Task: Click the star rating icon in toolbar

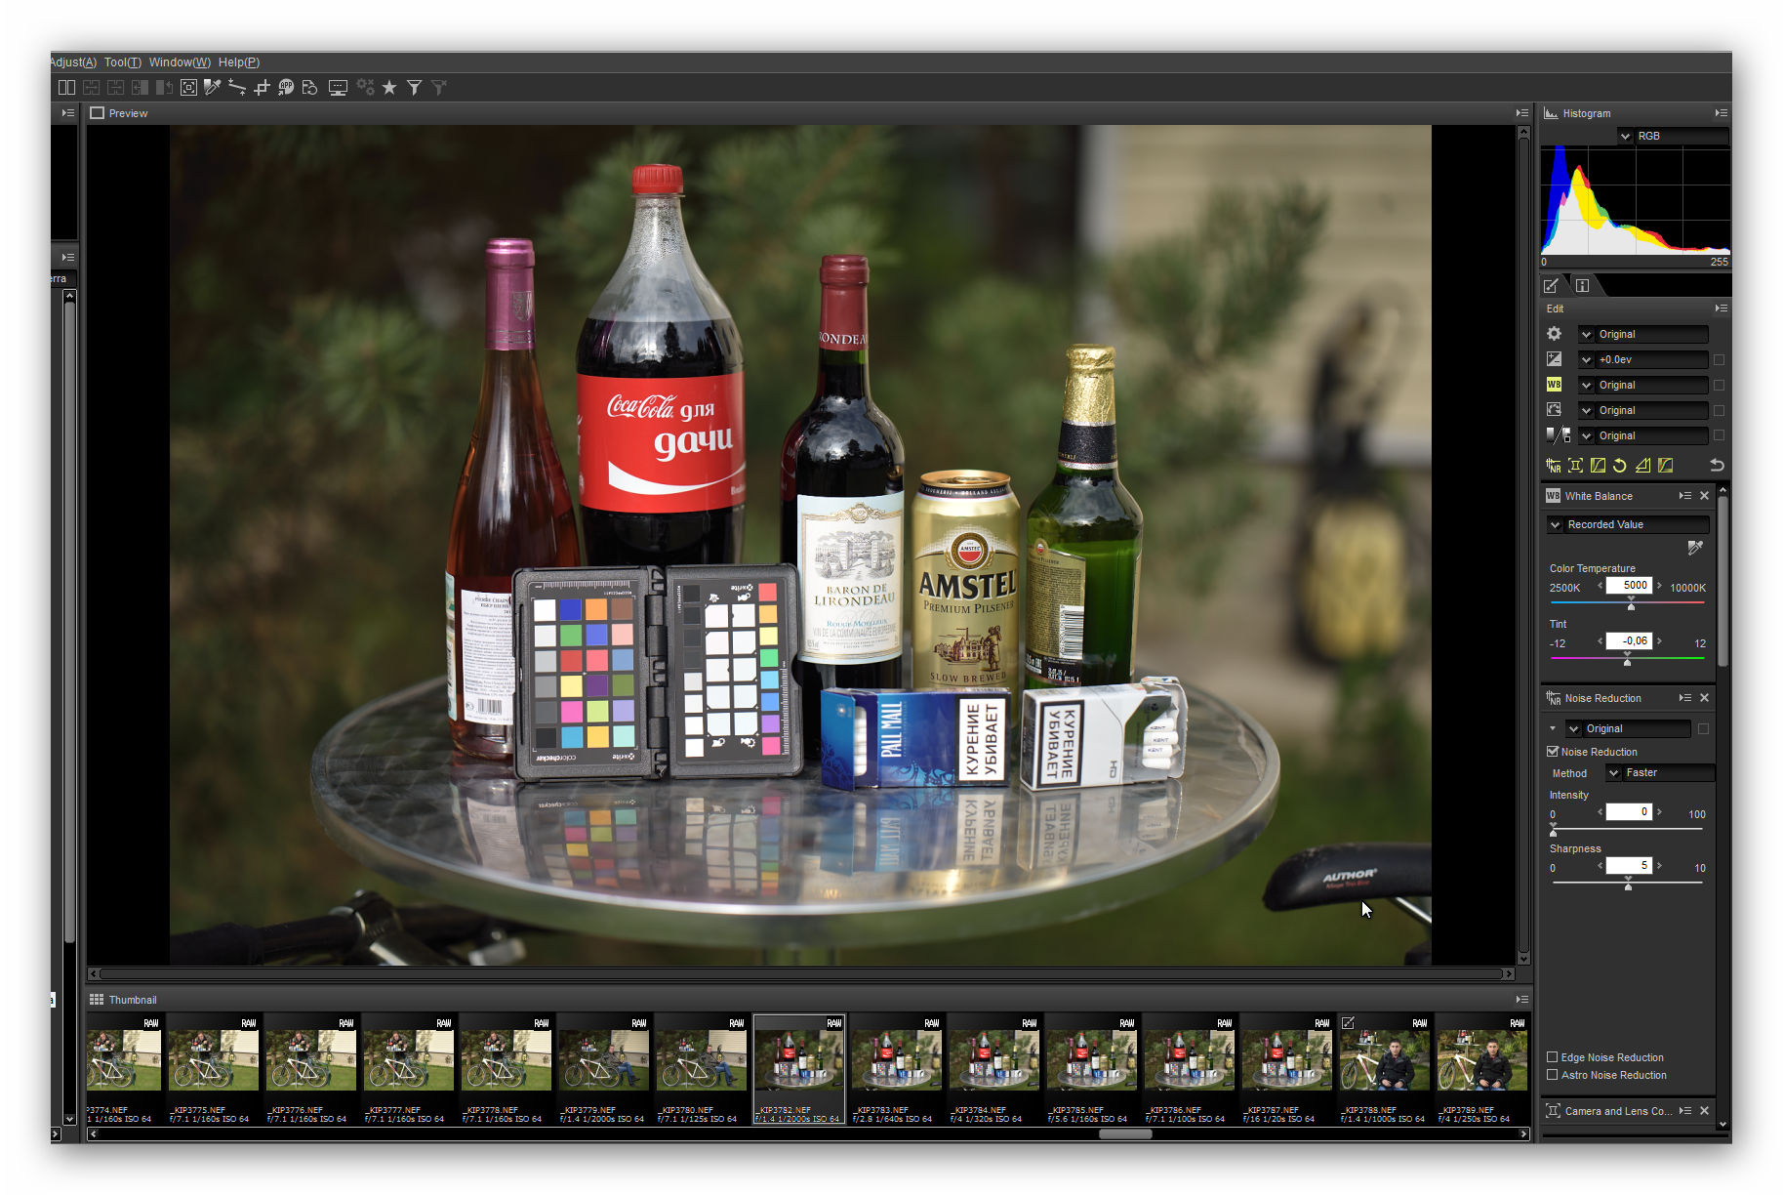Action: pos(389,88)
